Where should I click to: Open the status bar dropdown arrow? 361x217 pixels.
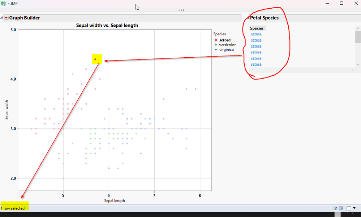click(x=354, y=208)
